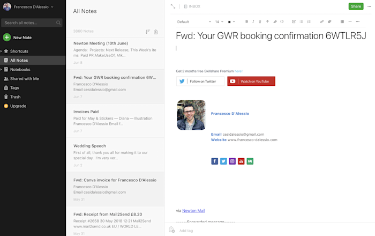Open the text color swatch picker
This screenshot has height=236, width=375.
tap(231, 22)
